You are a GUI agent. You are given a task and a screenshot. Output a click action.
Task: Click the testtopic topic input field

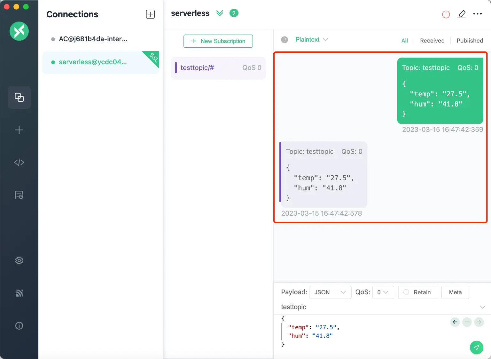(377, 307)
